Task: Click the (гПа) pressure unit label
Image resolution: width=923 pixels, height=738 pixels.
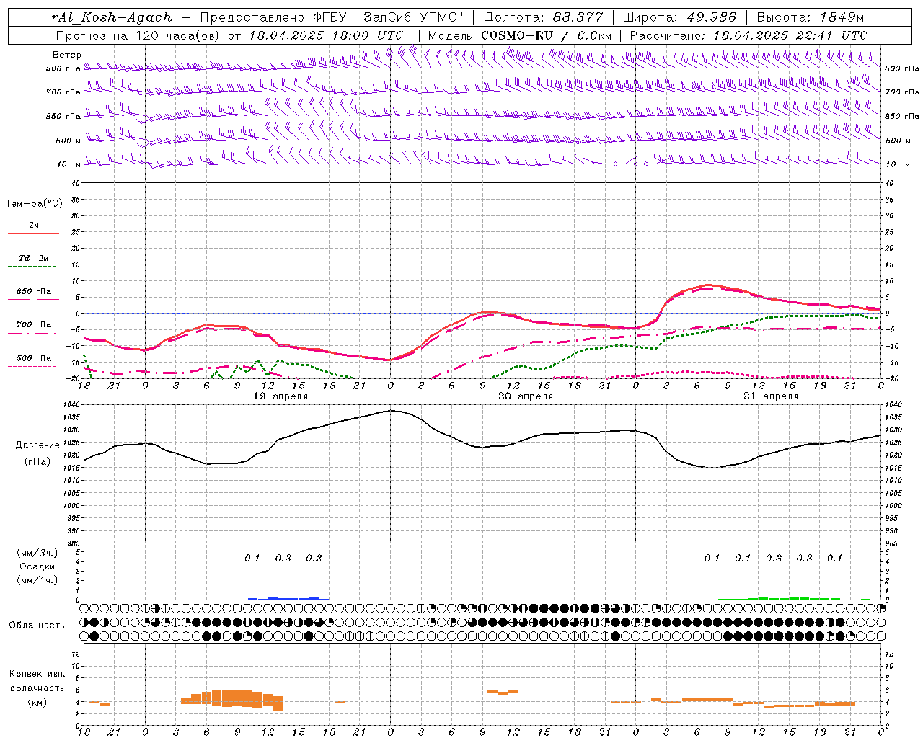Action: tap(37, 461)
